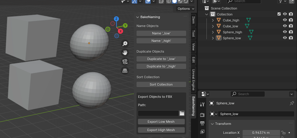
Task: Click Cube_high mesh data icon
Action: coord(249,20)
